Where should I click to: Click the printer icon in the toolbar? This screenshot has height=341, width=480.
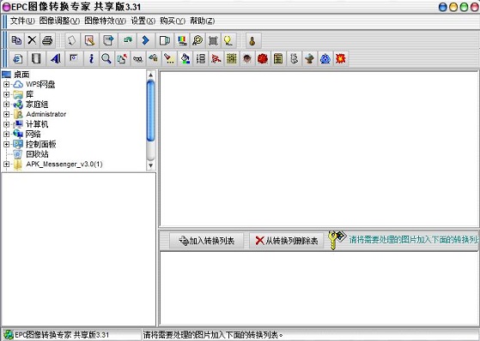click(47, 40)
